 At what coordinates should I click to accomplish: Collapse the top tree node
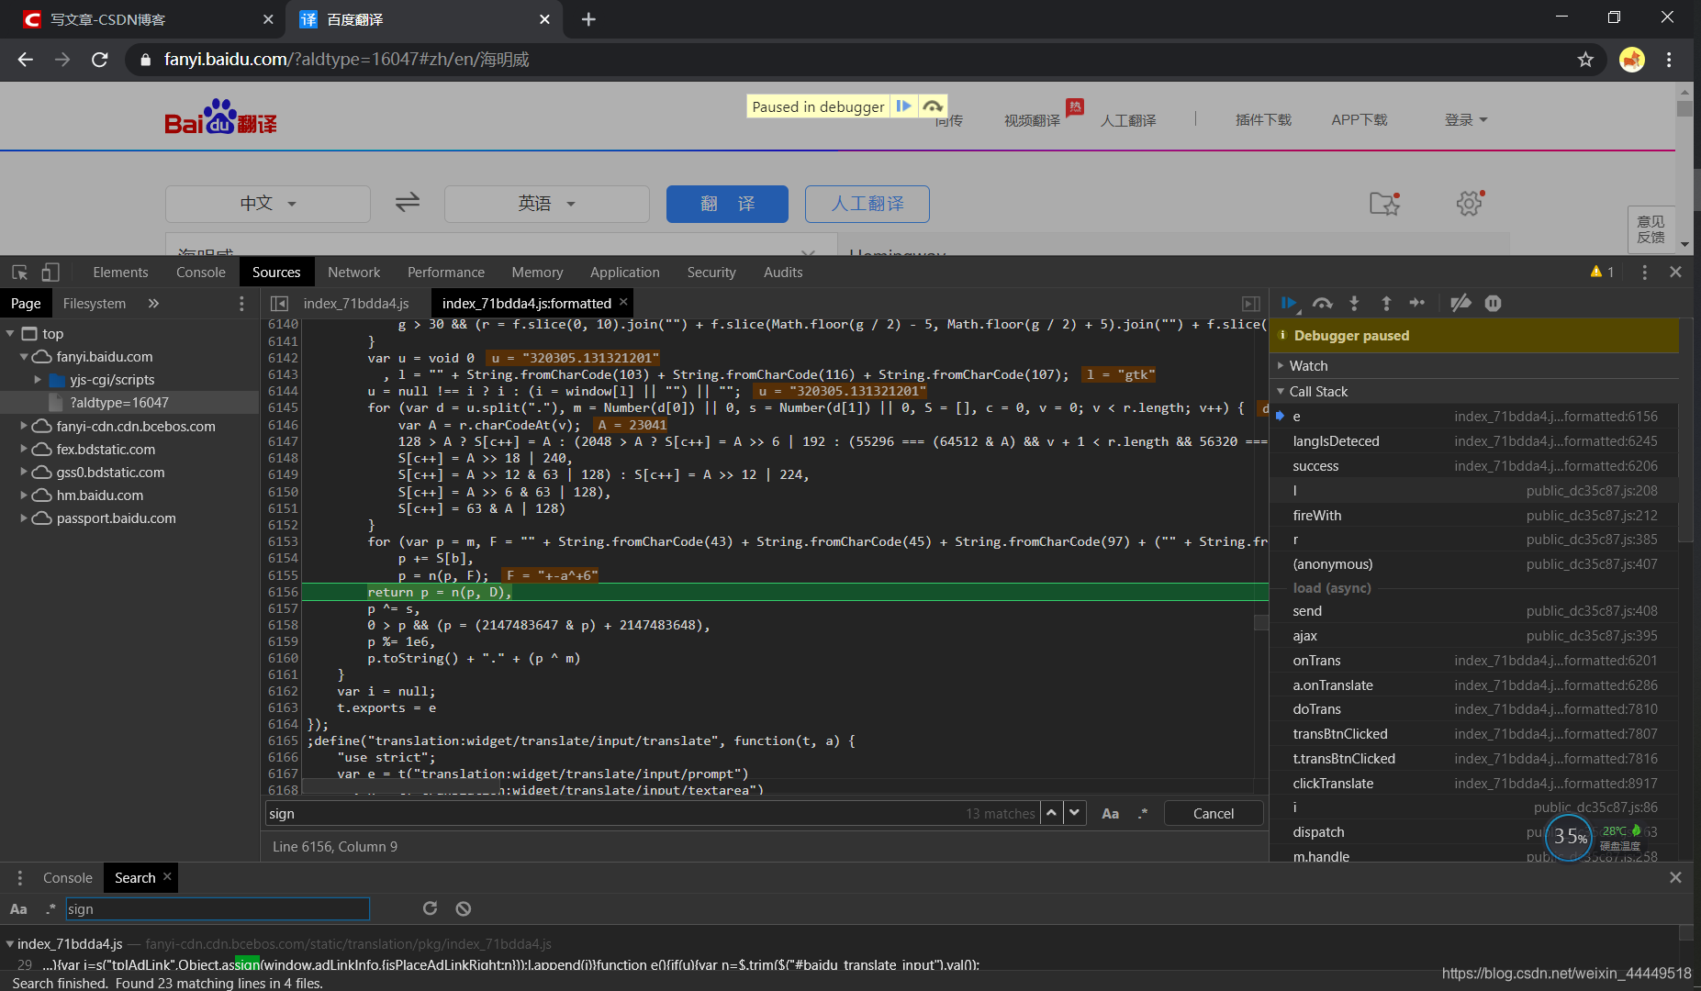(x=10, y=334)
